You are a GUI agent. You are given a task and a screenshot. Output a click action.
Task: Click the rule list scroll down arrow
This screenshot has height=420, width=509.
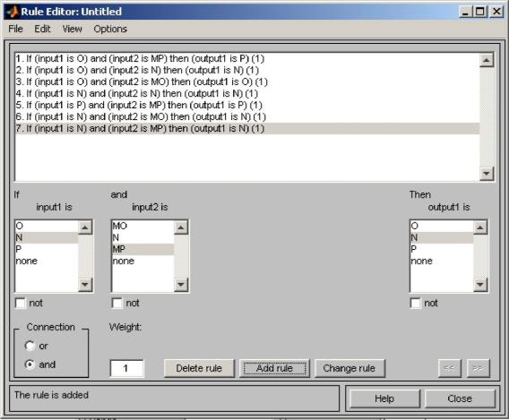(x=487, y=173)
